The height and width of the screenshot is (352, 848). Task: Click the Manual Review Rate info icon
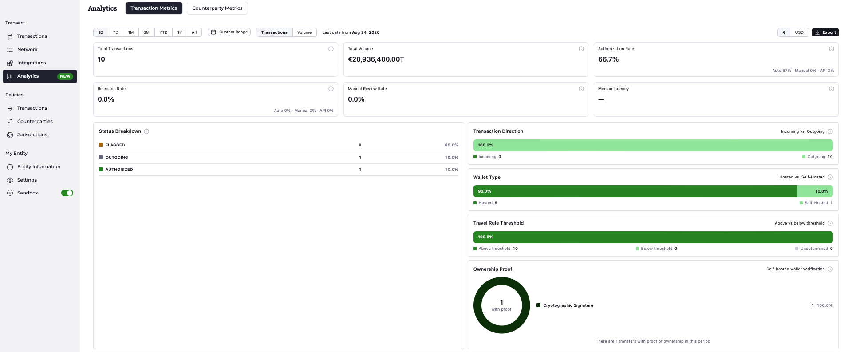(x=581, y=89)
